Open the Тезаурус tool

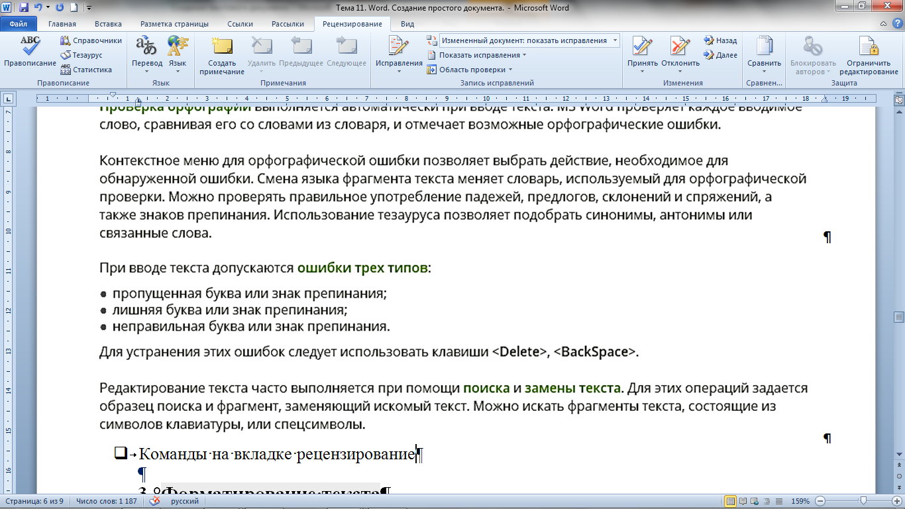pyautogui.click(x=81, y=55)
